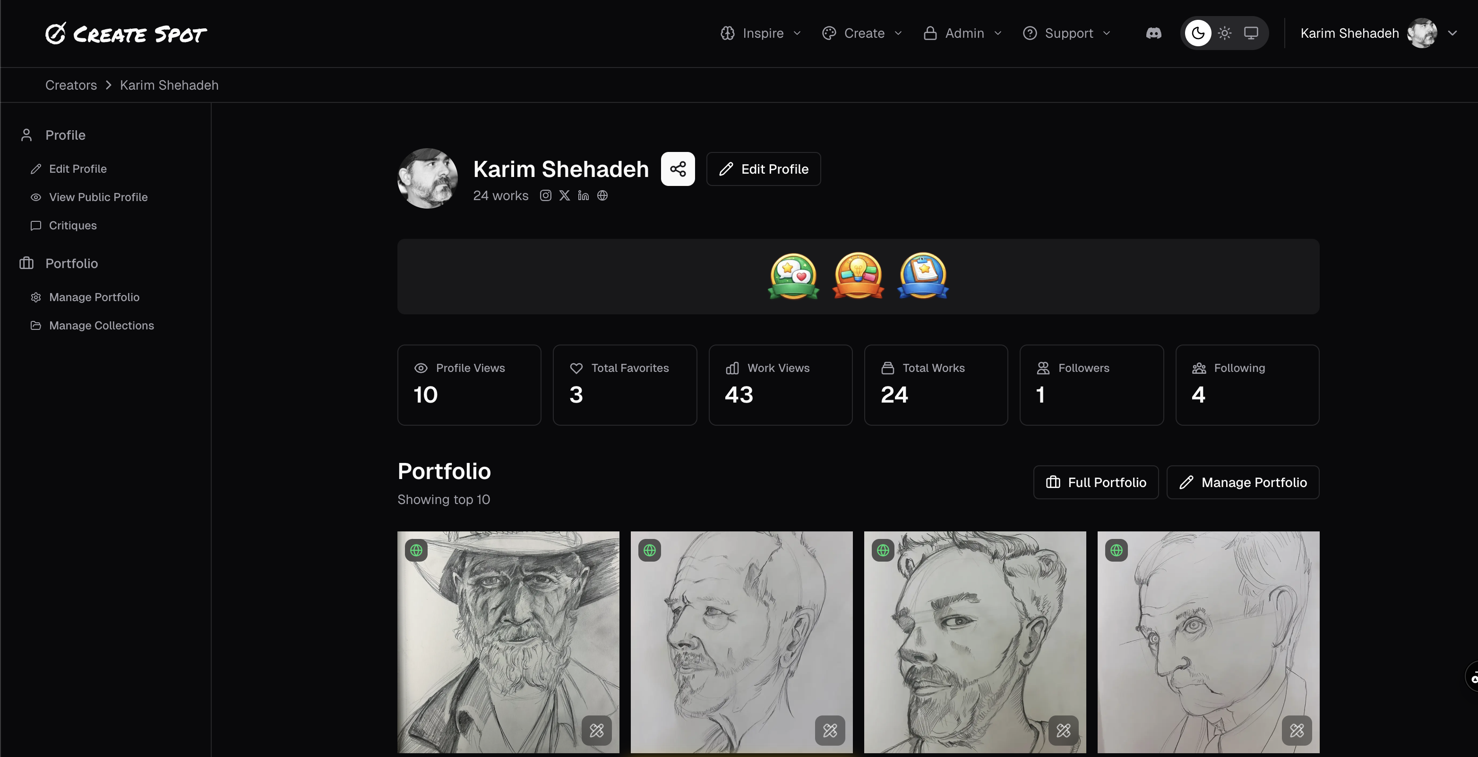This screenshot has height=757, width=1478.
Task: Open Karim's Instagram profile icon
Action: (x=545, y=195)
